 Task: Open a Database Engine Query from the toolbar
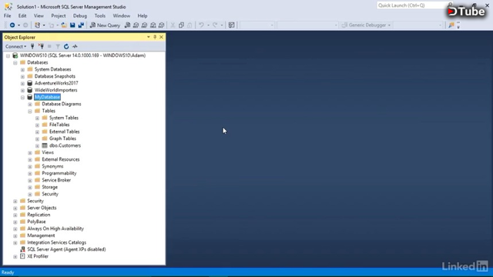click(127, 25)
